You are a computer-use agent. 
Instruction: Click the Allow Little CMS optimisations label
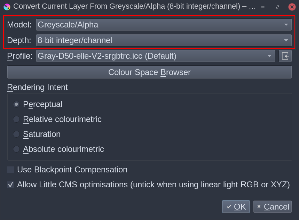[x=153, y=185]
